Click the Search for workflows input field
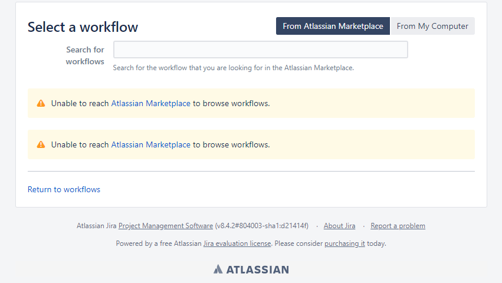Image resolution: width=502 pixels, height=283 pixels. pyautogui.click(x=261, y=50)
